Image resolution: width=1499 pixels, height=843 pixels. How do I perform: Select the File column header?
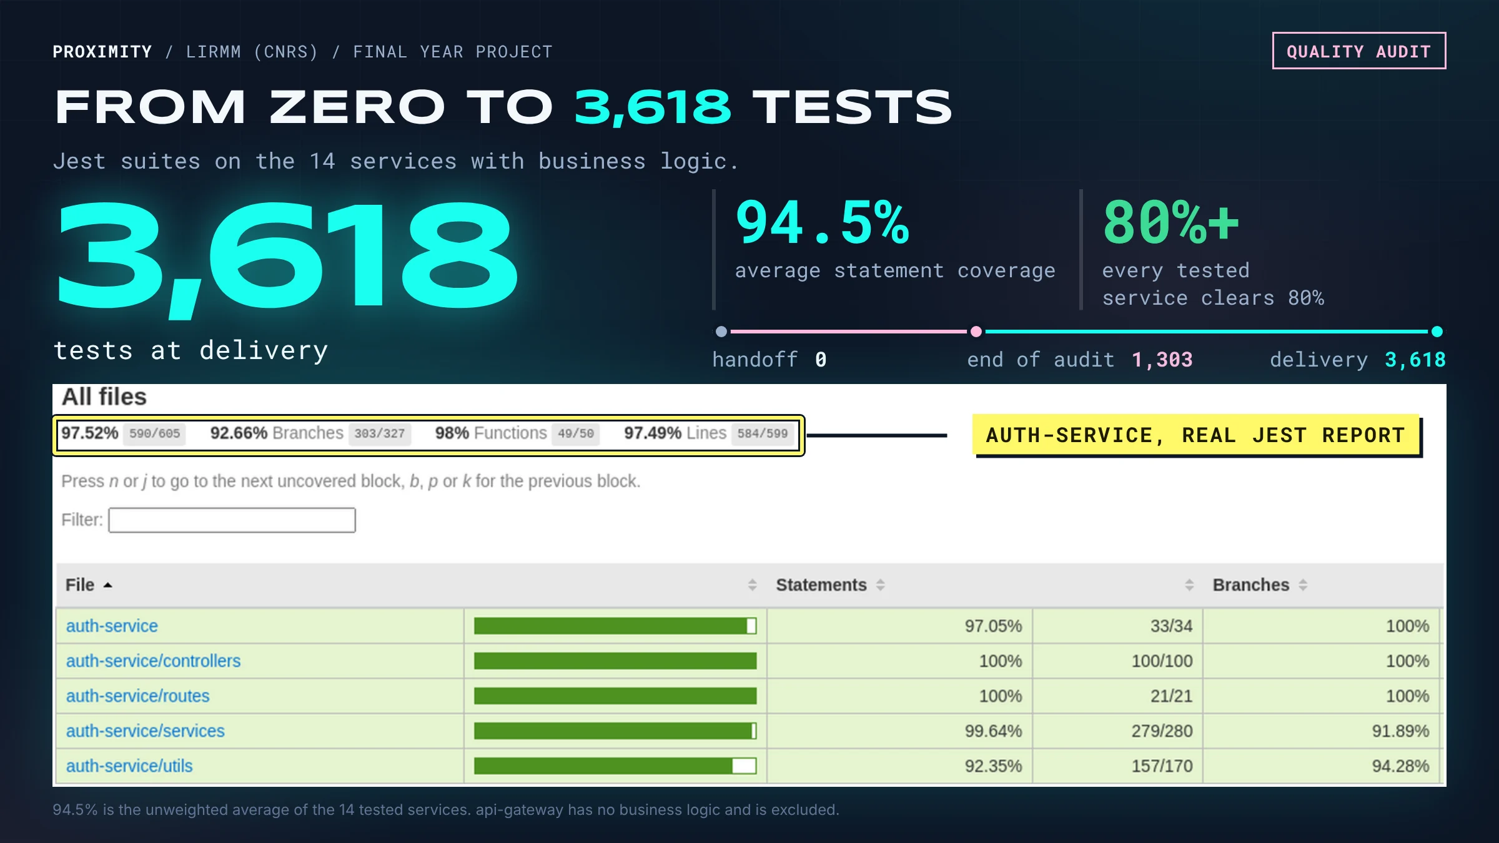tap(80, 585)
